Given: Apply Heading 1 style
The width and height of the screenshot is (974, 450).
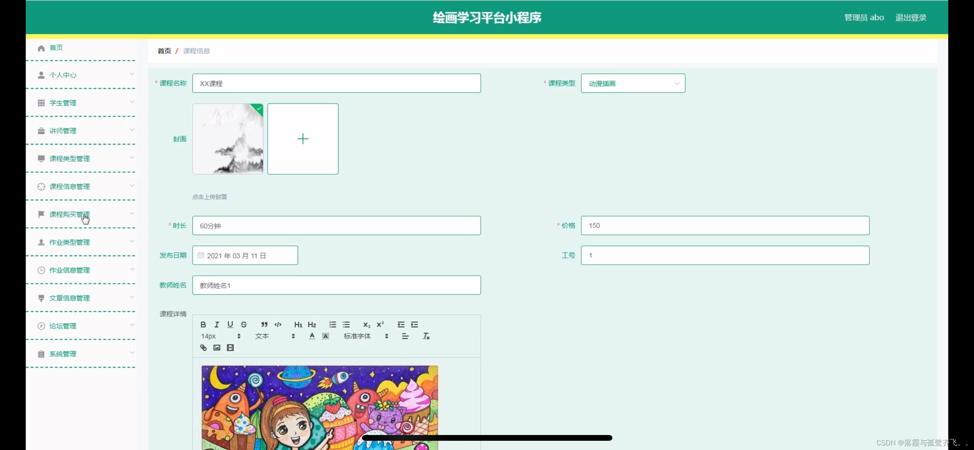Looking at the screenshot, I should (298, 325).
